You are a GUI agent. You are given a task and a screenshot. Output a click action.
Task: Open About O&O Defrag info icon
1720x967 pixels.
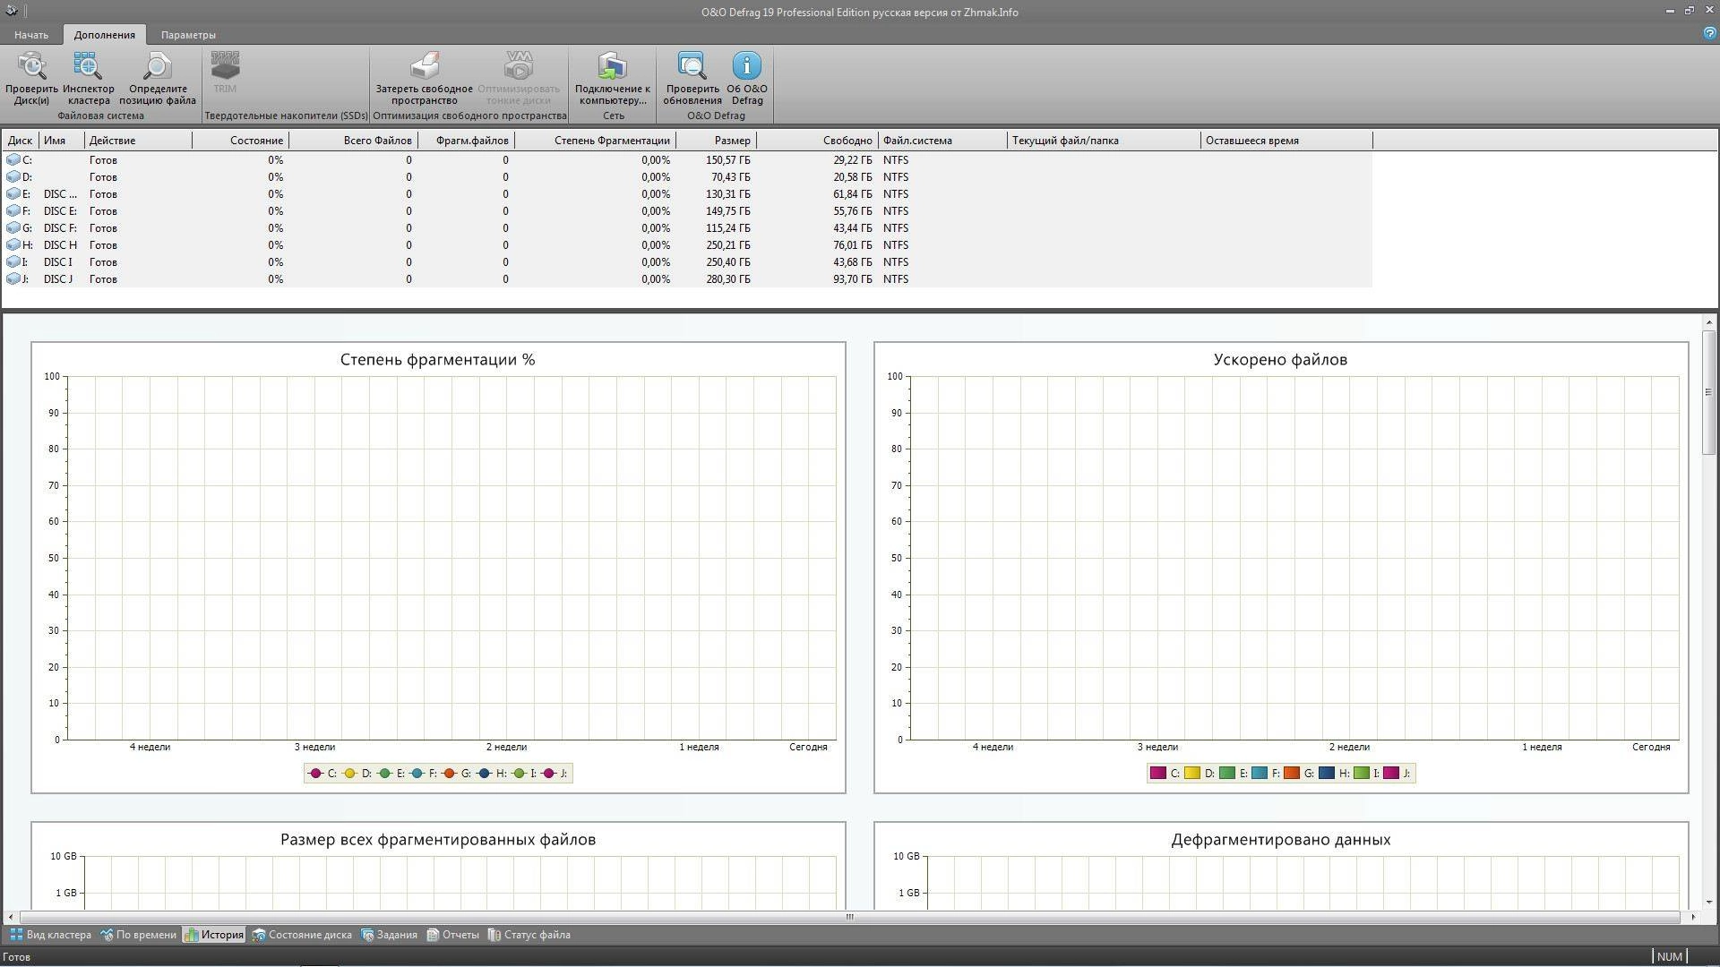click(x=747, y=66)
